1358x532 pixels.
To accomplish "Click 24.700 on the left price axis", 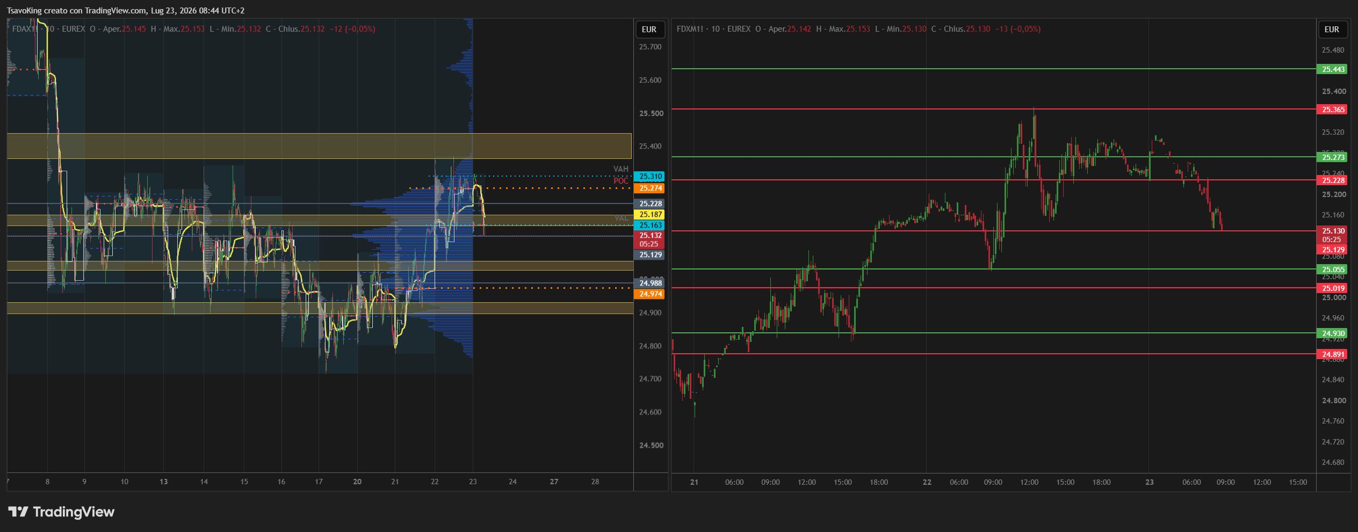I will click(x=650, y=378).
